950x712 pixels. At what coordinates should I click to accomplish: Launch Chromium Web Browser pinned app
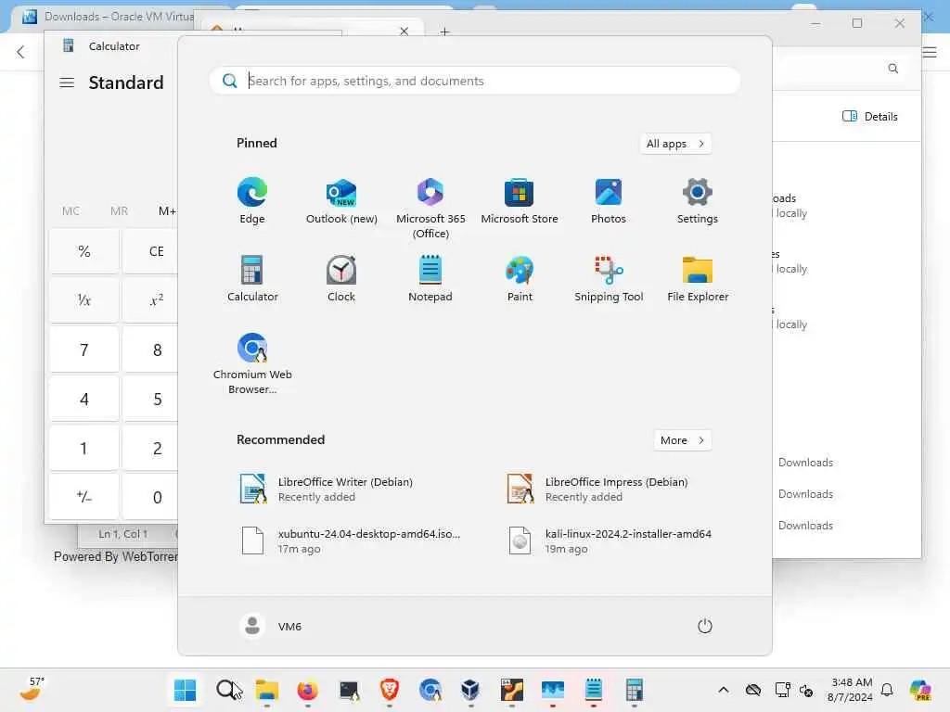[x=252, y=363]
